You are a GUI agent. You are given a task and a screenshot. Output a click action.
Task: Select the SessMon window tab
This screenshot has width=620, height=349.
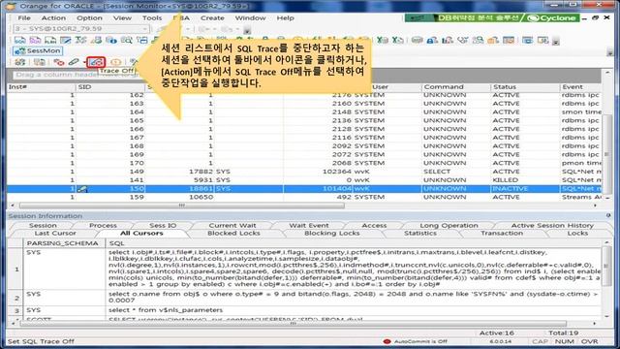pos(38,51)
